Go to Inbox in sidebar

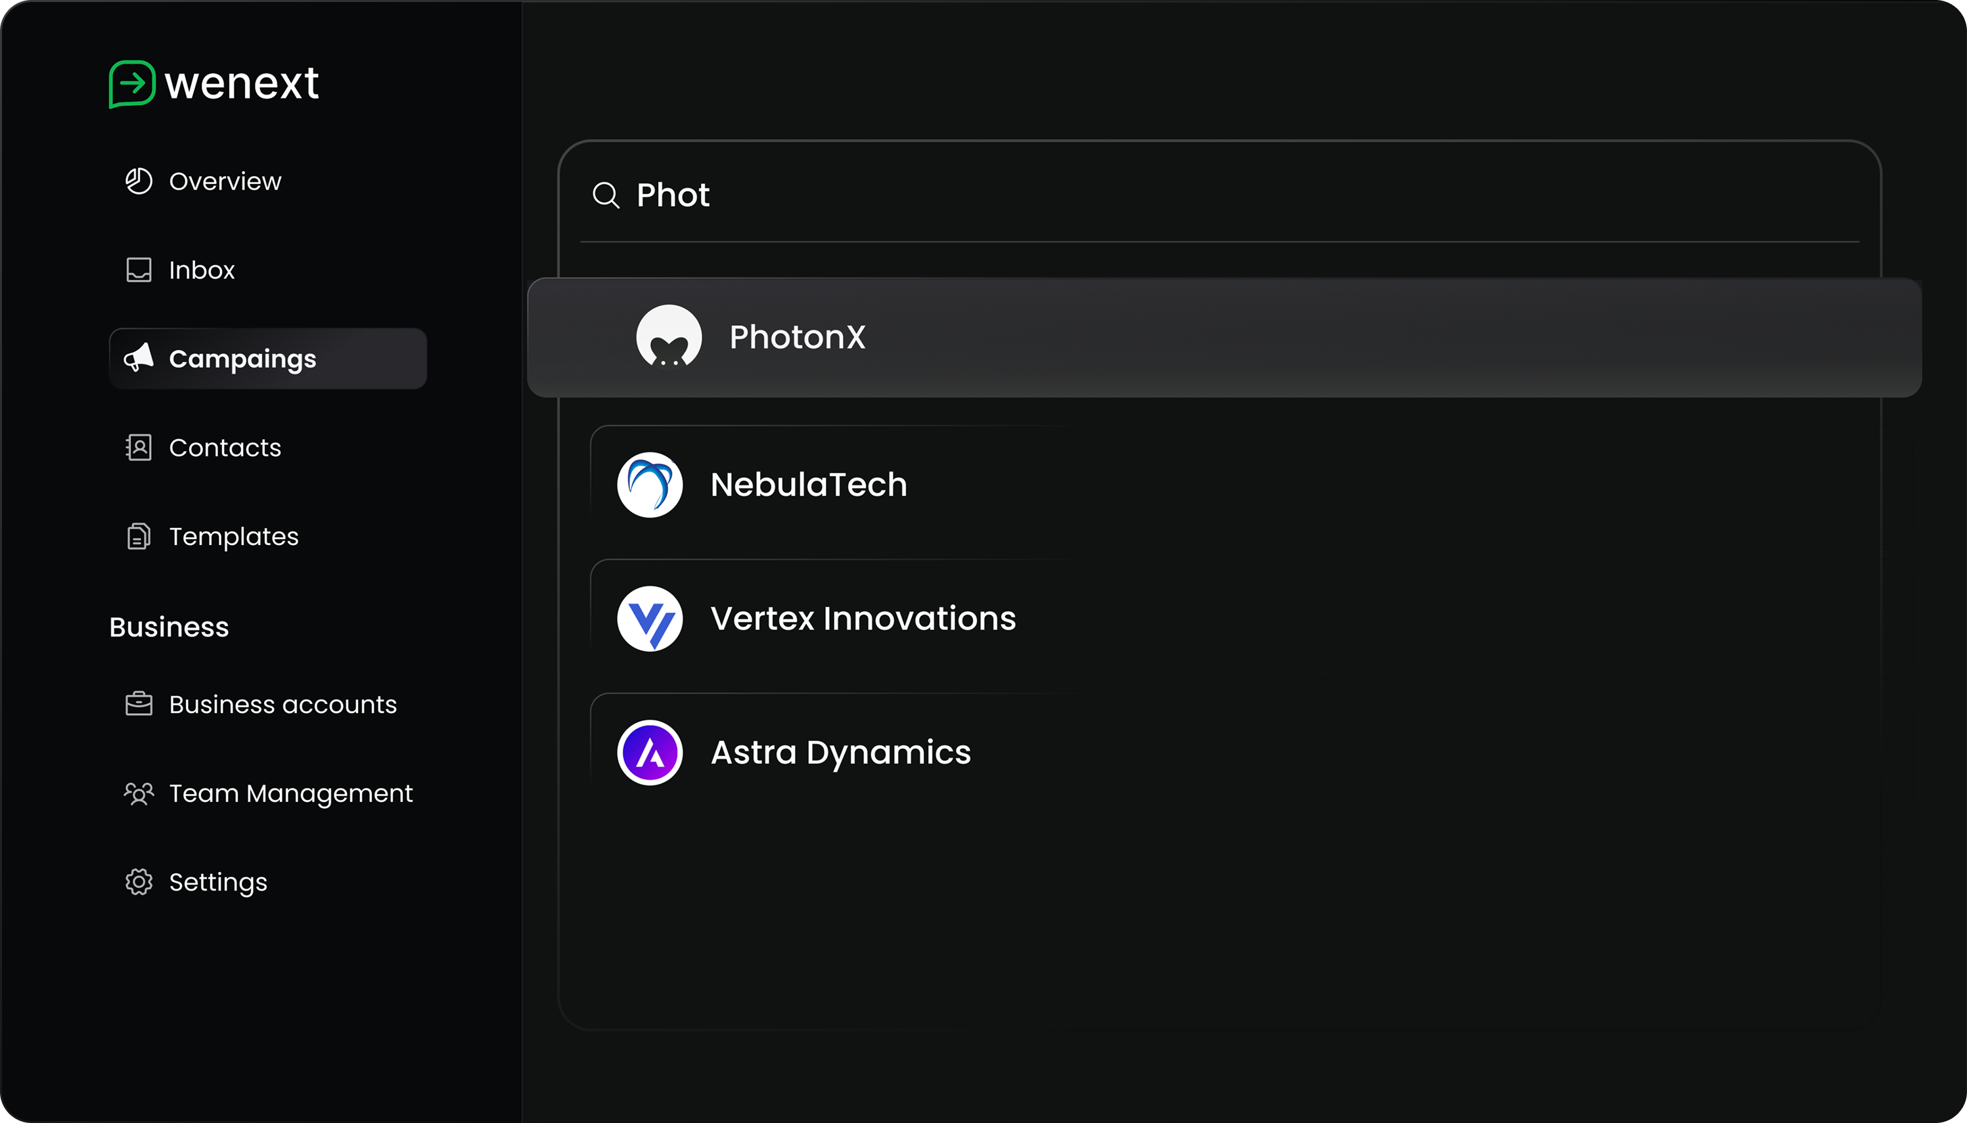[201, 270]
